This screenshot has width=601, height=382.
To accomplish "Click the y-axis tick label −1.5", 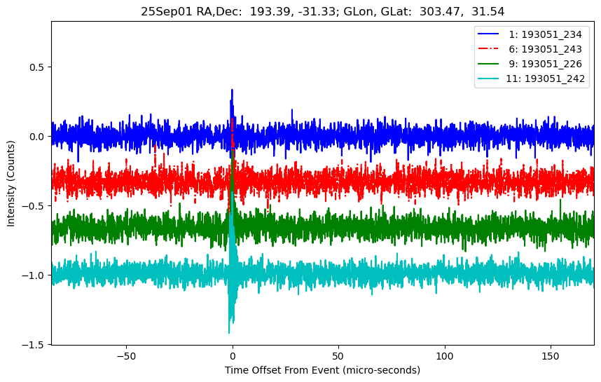I will (33, 345).
